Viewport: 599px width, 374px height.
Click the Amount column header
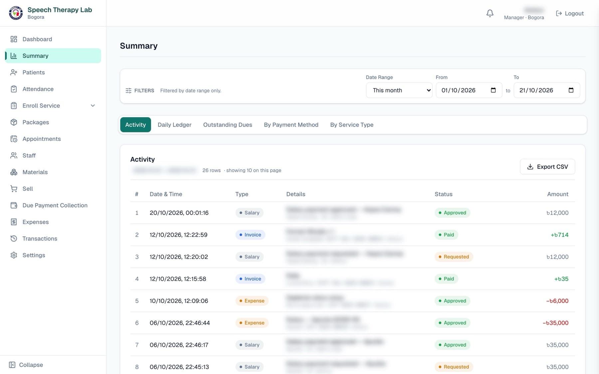(x=558, y=194)
